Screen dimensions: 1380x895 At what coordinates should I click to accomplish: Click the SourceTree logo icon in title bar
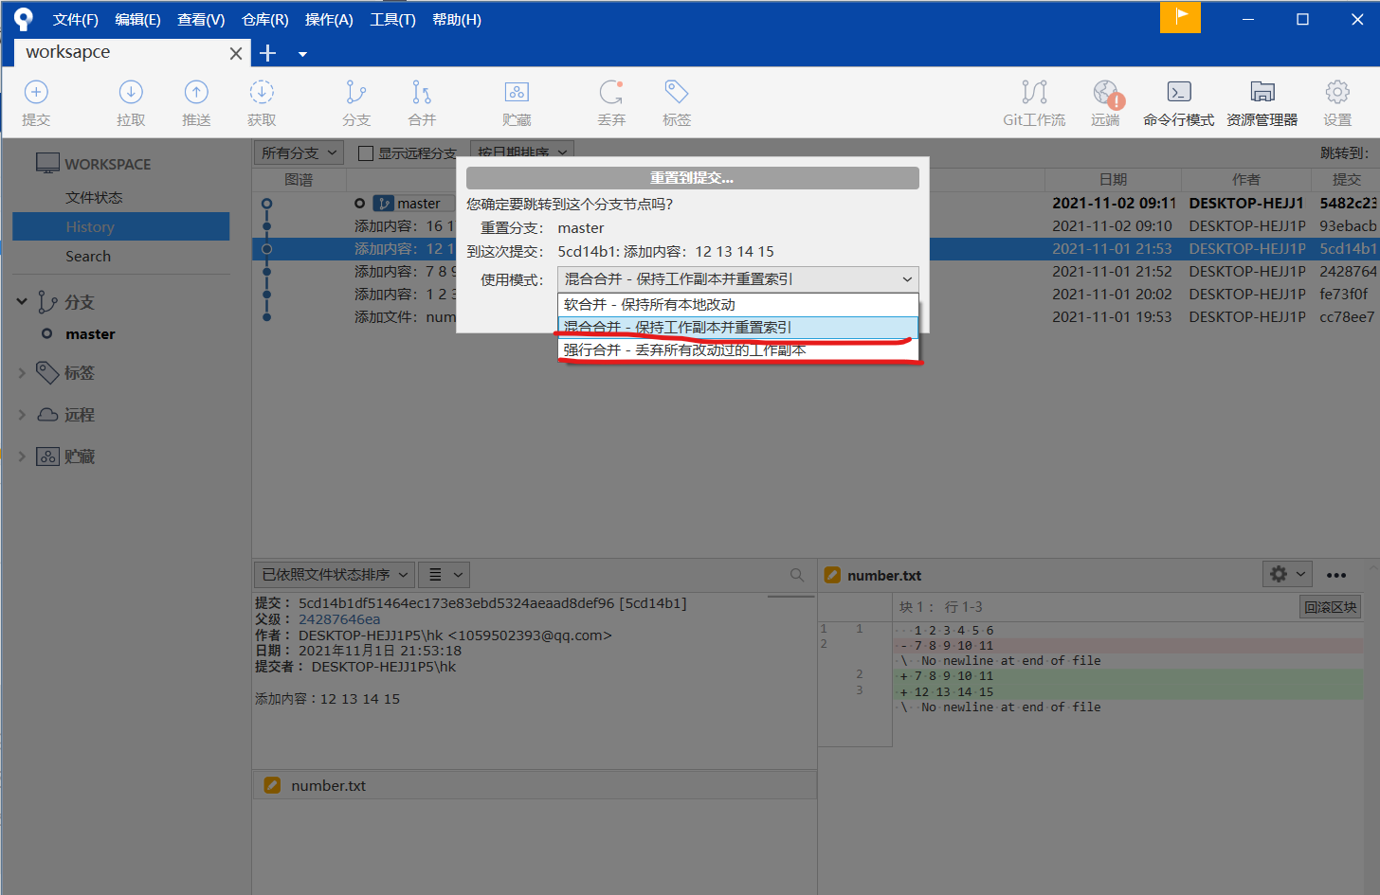pos(23,19)
